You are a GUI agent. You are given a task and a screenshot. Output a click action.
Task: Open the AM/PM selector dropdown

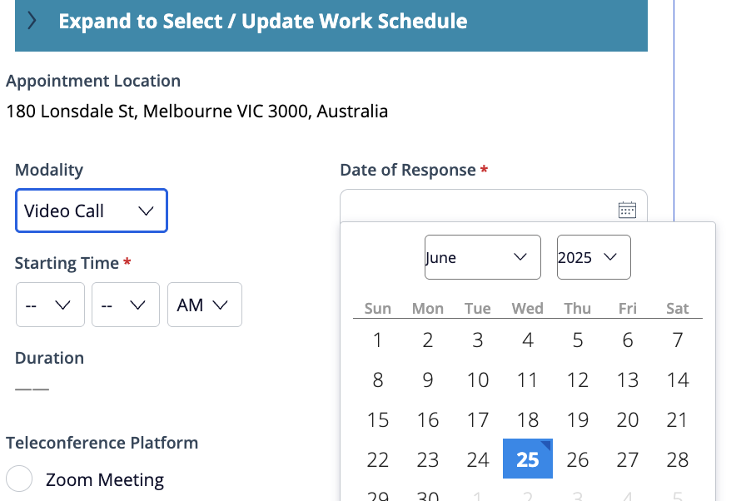pos(204,305)
